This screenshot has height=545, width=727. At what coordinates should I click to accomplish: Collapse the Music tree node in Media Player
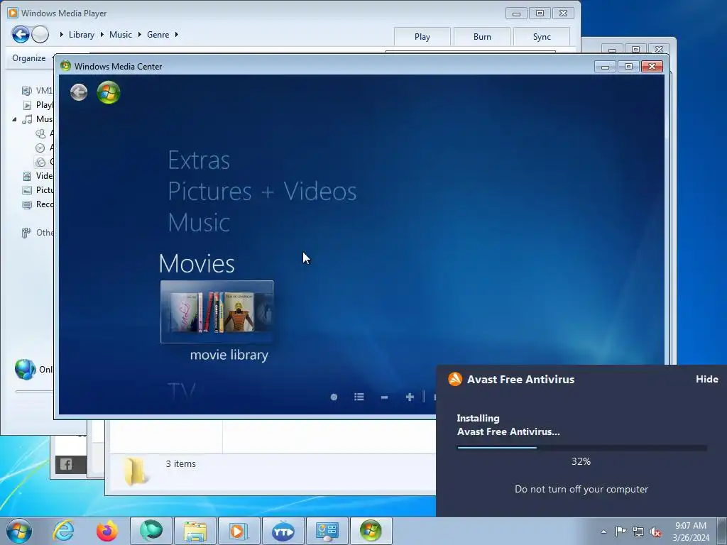point(14,119)
